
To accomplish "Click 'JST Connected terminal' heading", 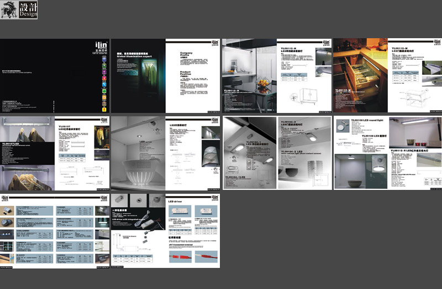I will [x=181, y=245].
